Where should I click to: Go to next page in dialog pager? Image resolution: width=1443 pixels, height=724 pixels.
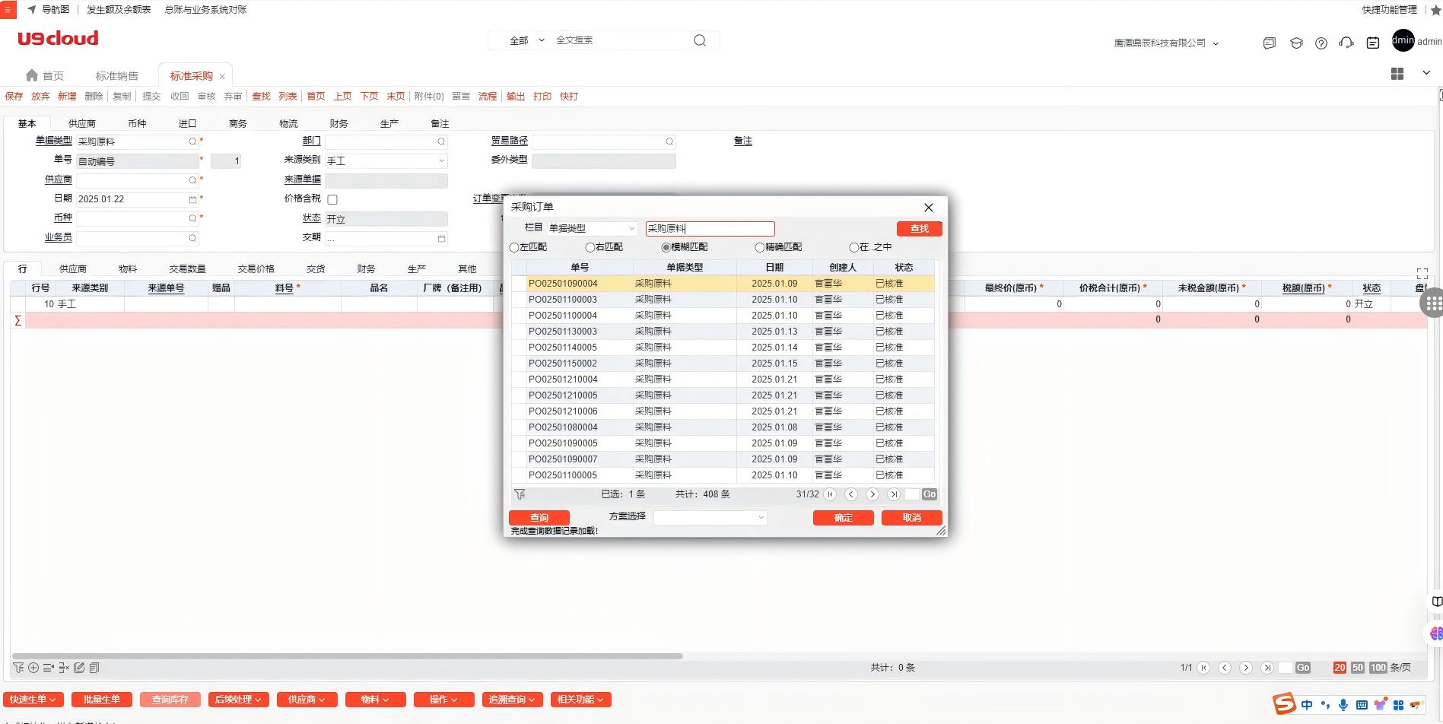872,494
